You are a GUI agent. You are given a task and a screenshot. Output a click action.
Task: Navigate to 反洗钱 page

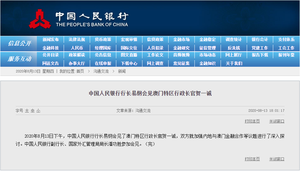tap(234, 48)
